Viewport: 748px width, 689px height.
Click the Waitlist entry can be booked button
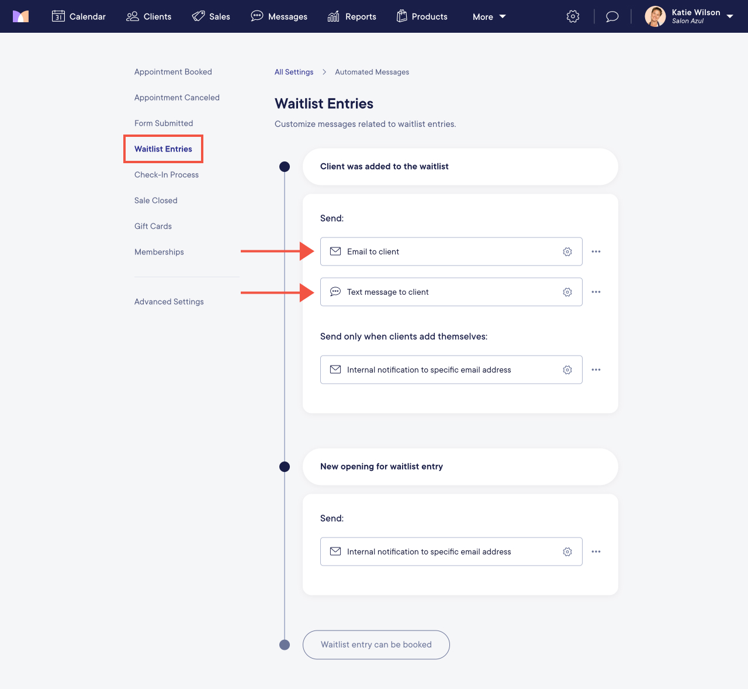coord(376,645)
